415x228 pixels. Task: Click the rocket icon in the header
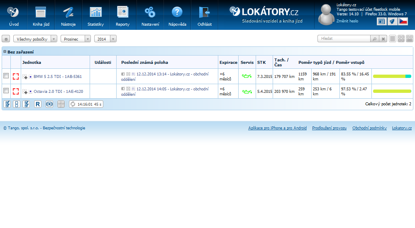392,22
